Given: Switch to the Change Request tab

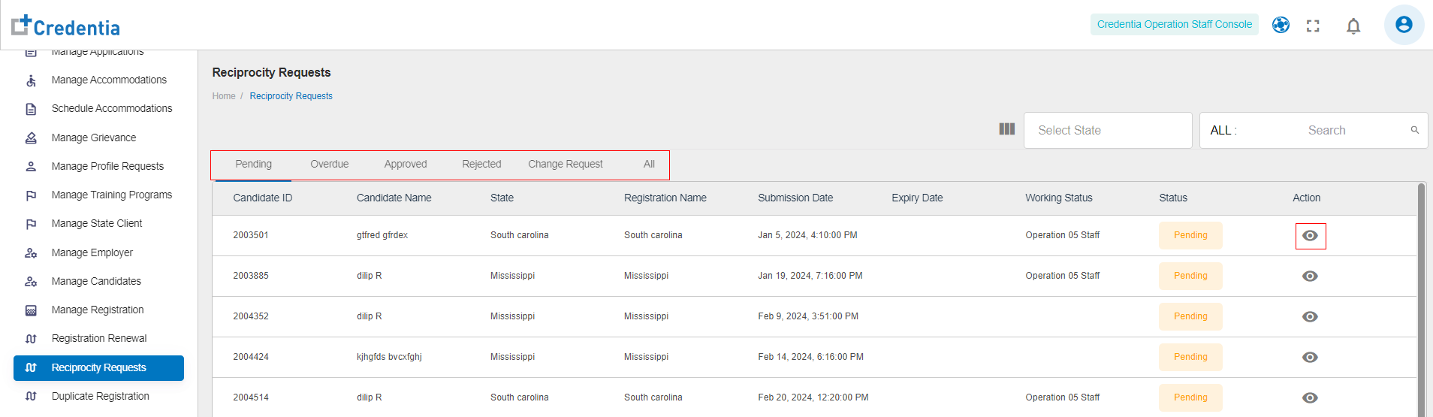Looking at the screenshot, I should tap(565, 165).
